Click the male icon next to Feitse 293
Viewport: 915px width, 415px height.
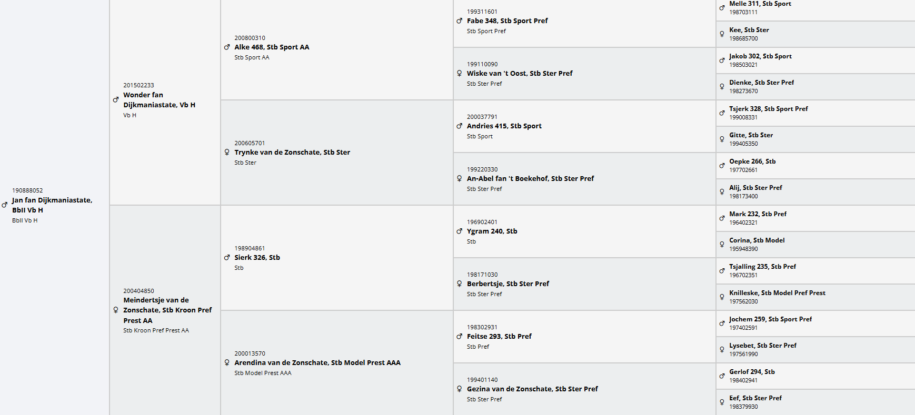tap(459, 337)
